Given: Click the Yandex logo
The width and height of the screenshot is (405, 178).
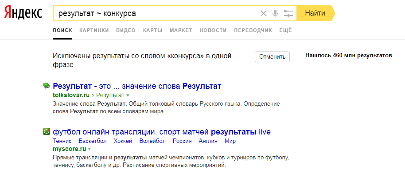Looking at the screenshot, I should coord(23,13).
